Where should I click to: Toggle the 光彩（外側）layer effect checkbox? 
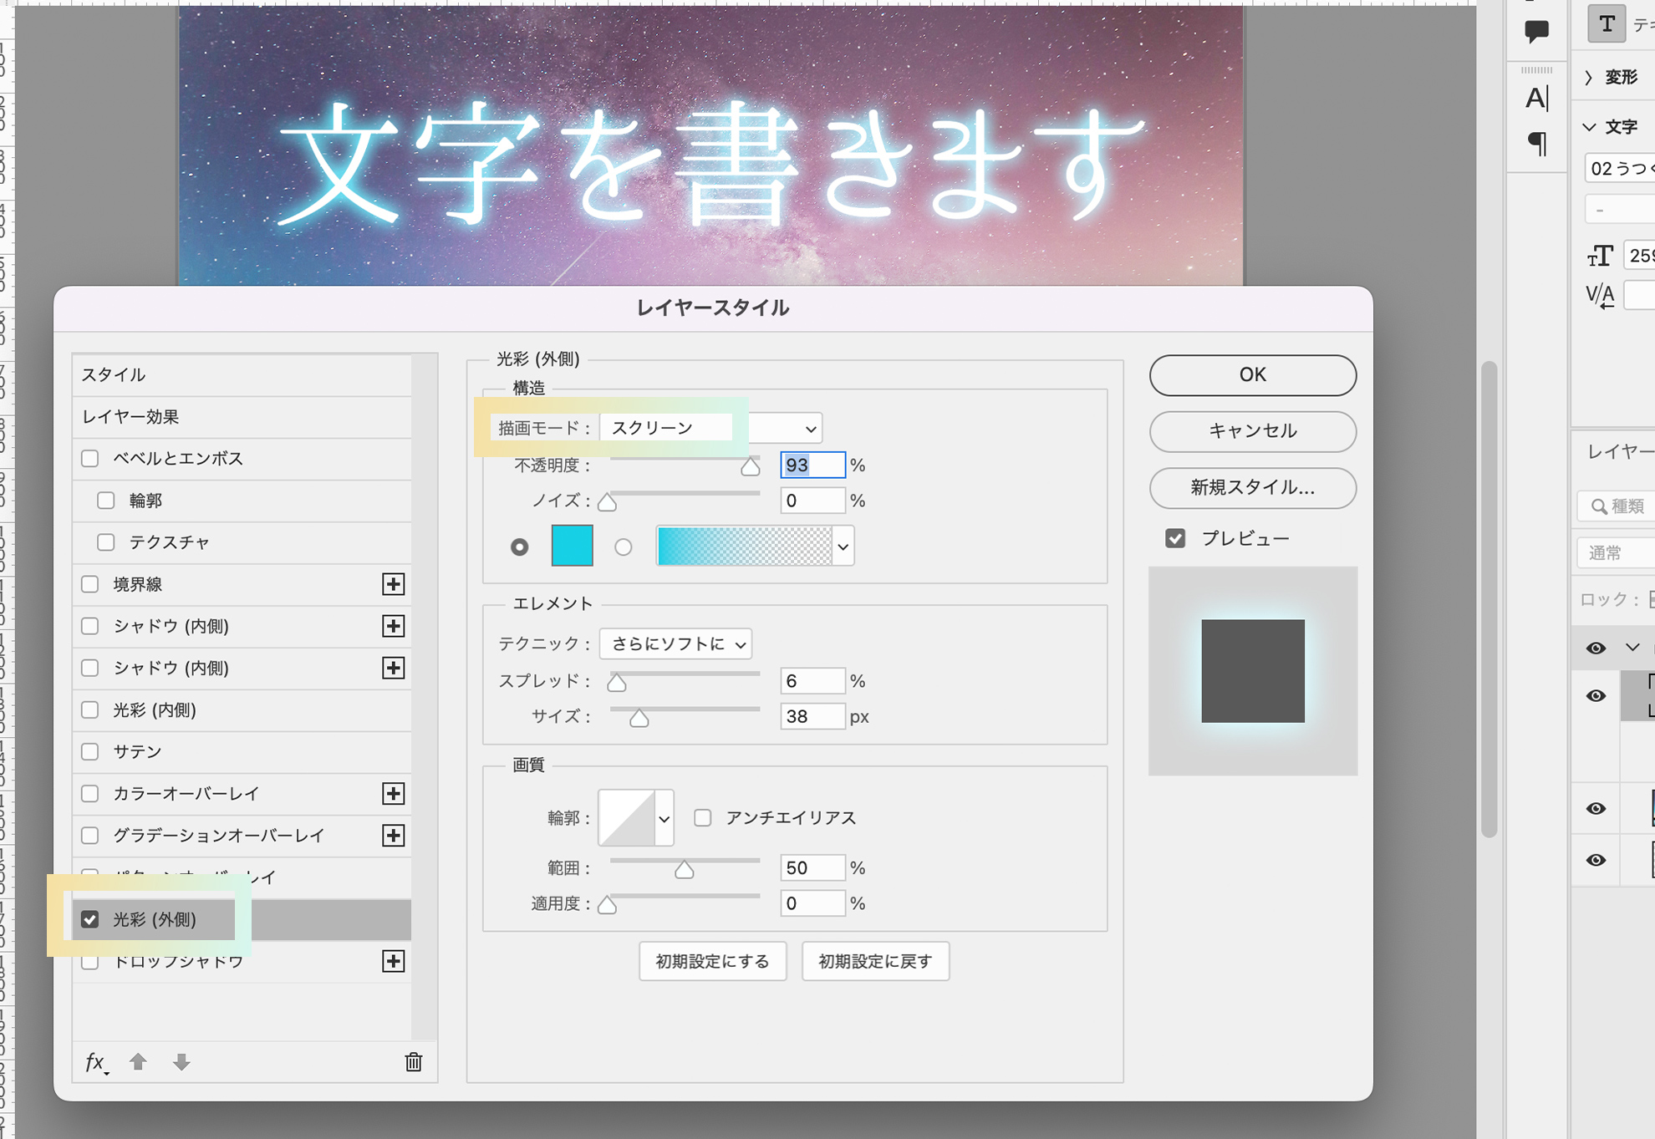(x=90, y=918)
